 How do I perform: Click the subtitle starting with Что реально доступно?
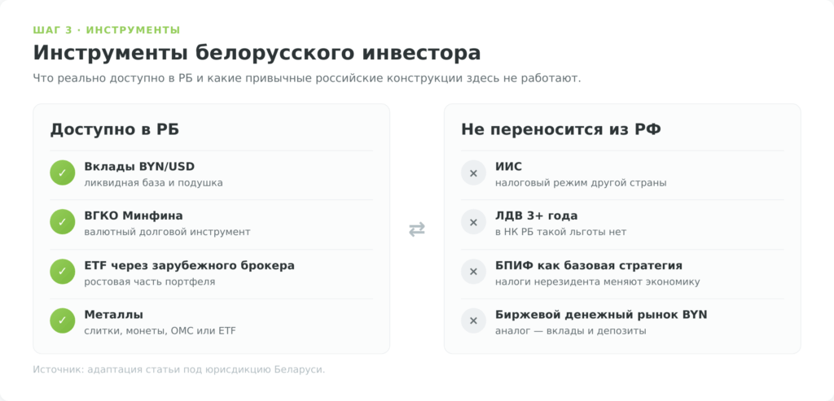click(307, 79)
